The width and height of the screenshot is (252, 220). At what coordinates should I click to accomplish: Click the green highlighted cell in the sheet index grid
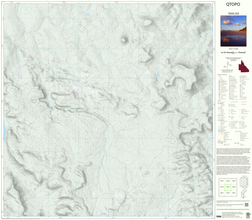228,187
